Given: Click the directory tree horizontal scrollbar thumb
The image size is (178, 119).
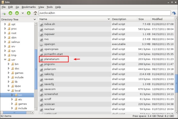Looking at the screenshot, I should (x=15, y=112).
